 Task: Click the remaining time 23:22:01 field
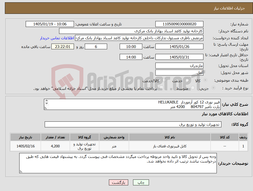[x=63, y=47]
